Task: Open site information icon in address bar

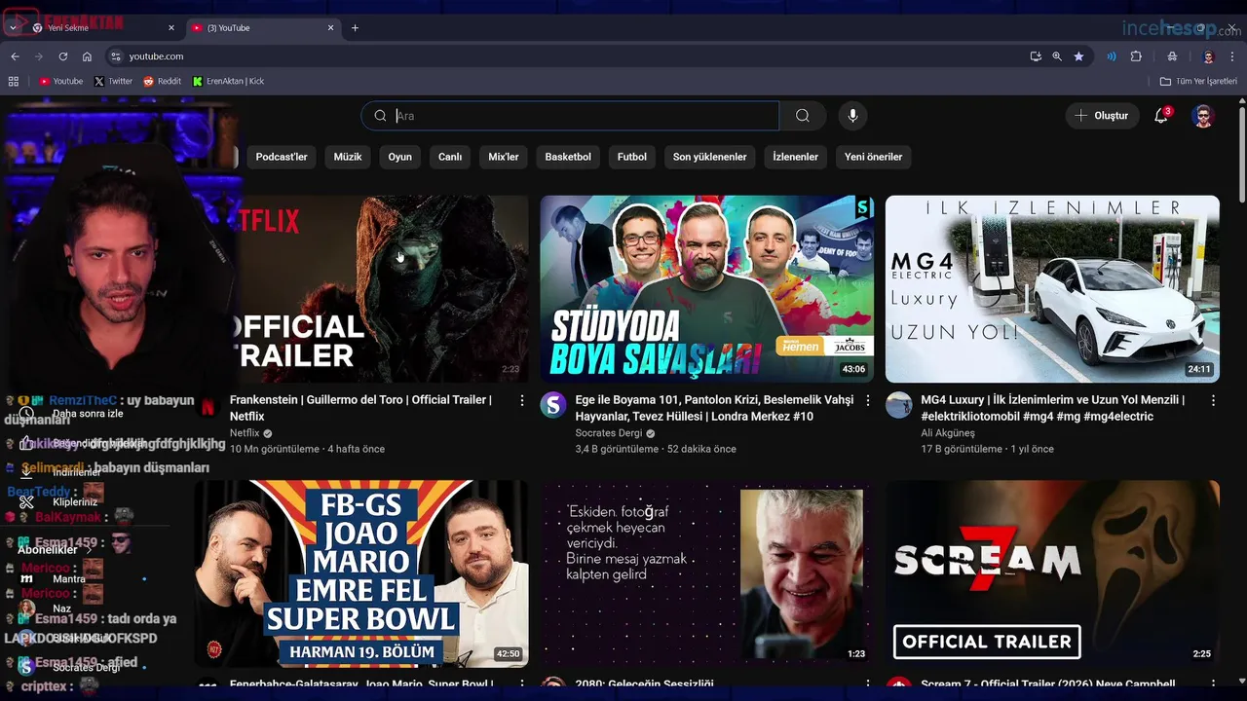Action: pos(116,56)
